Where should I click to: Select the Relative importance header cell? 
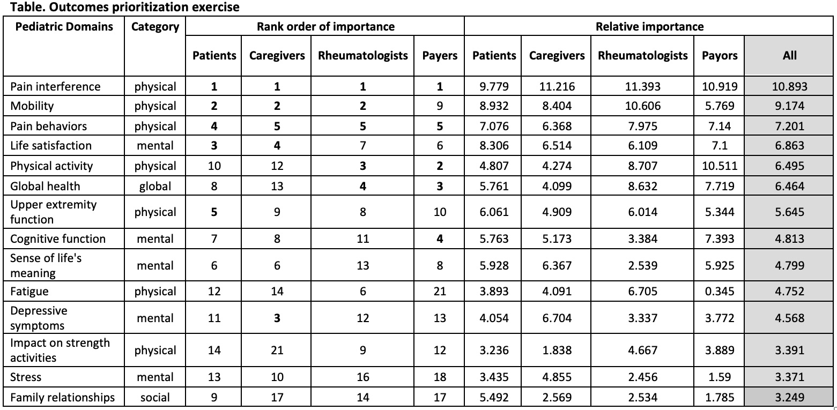[x=649, y=27]
